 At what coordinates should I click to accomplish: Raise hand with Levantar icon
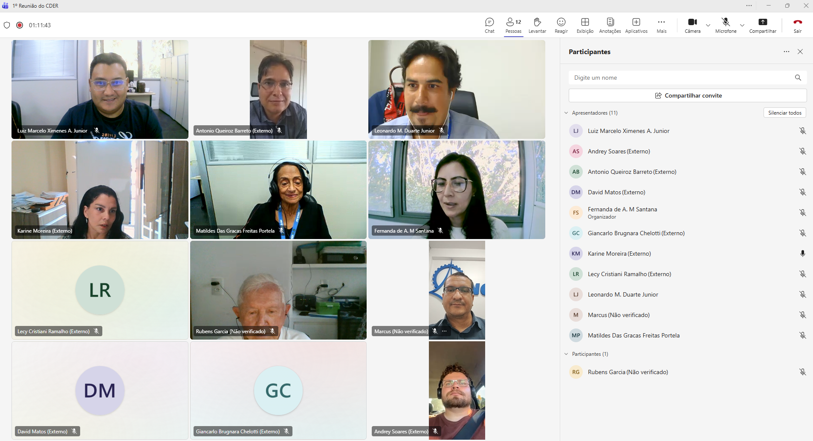coord(537,25)
